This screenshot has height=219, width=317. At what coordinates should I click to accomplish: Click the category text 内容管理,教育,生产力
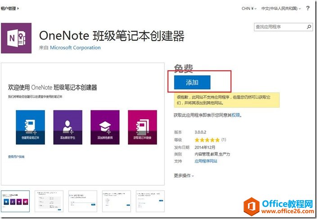pos(212,154)
